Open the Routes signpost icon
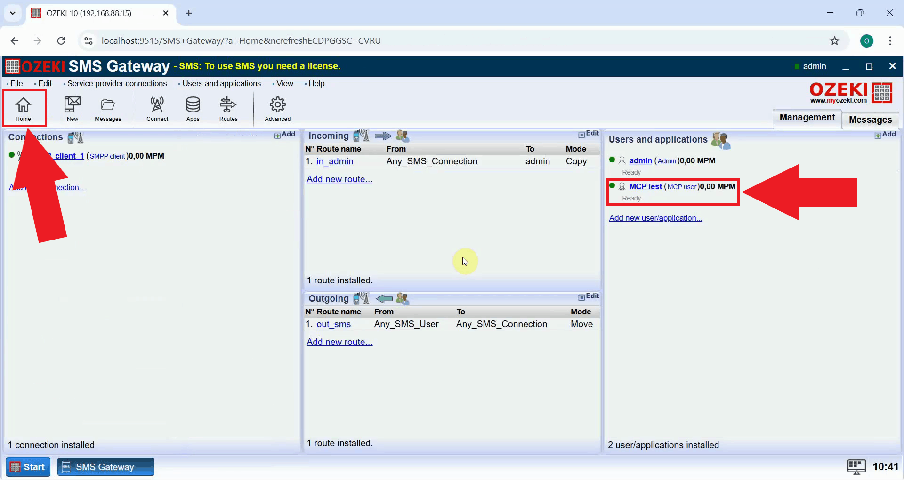Screen dimensions: 904x480 (228, 109)
